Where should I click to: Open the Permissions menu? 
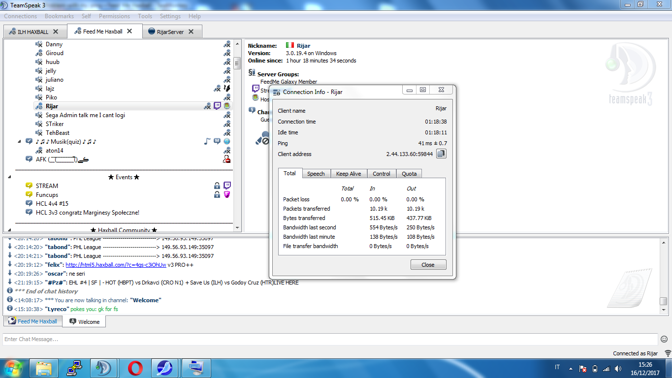pos(115,16)
